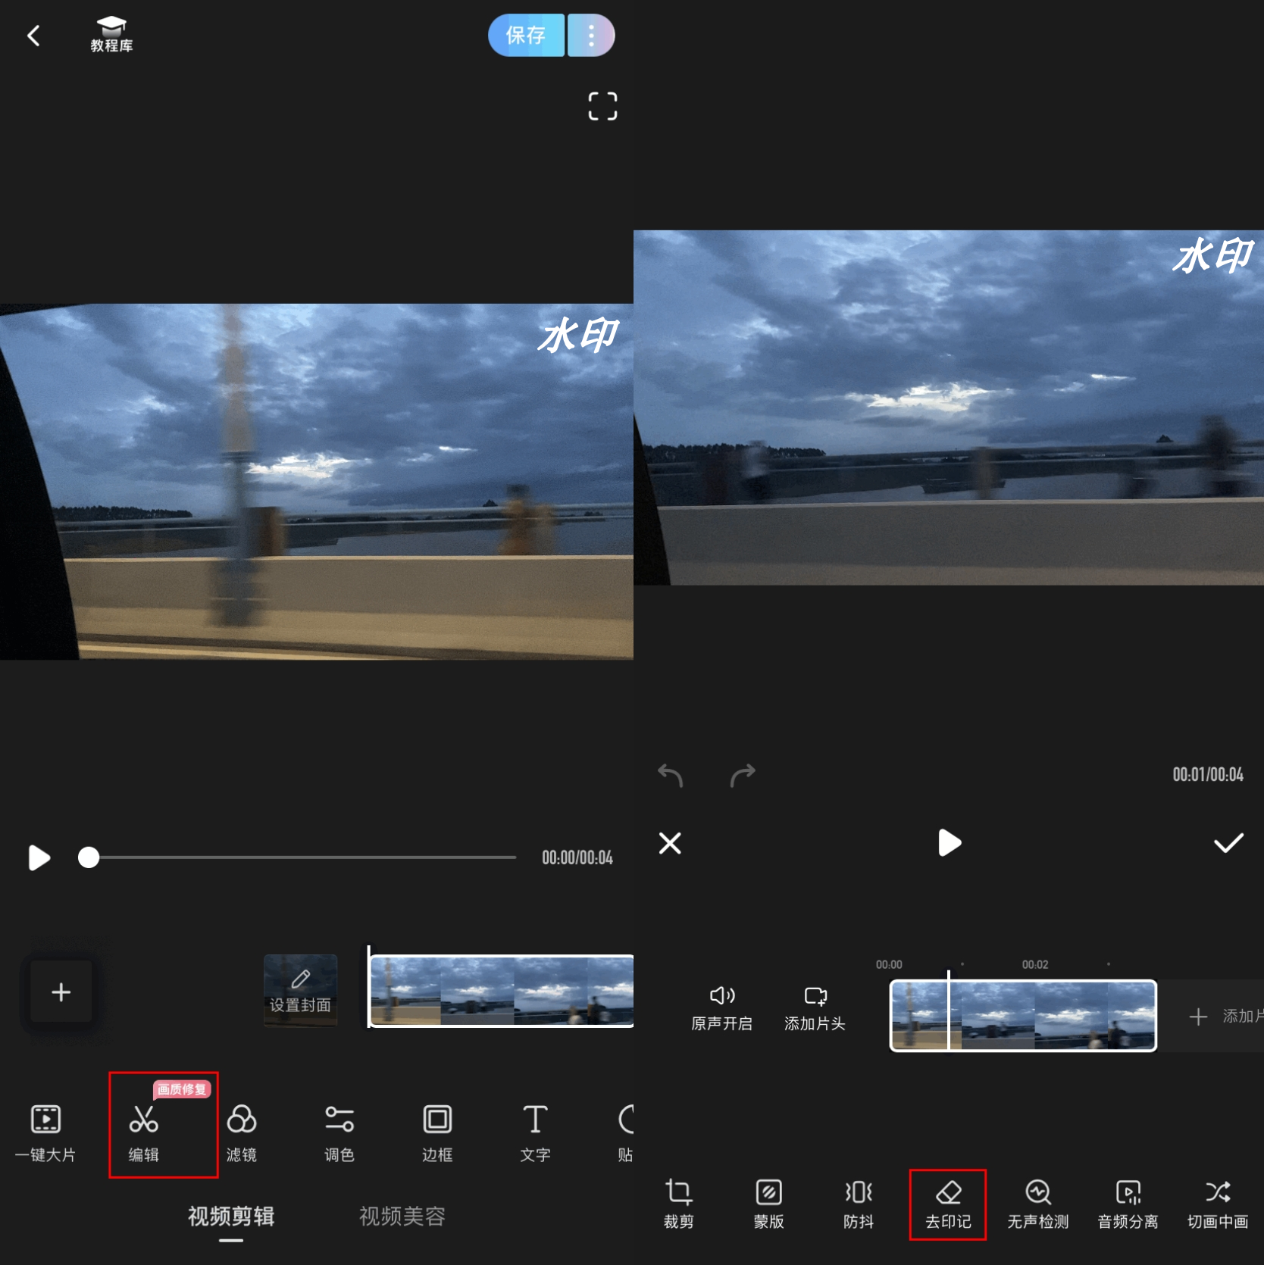Enter fullscreen preview mode
Viewport: 1264px width, 1265px height.
pos(602,106)
